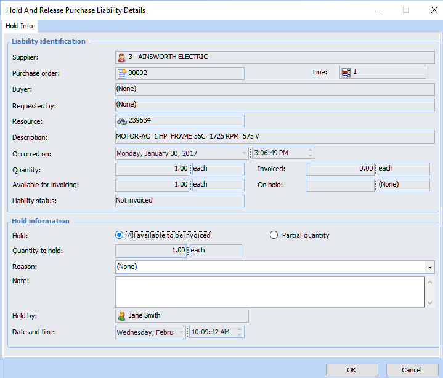Click the Note box scrollbar
443x378 pixels.
[429, 292]
